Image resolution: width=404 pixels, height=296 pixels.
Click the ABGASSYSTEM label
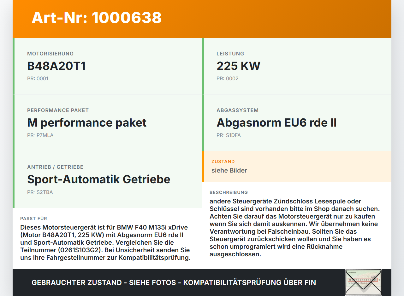pyautogui.click(x=238, y=110)
